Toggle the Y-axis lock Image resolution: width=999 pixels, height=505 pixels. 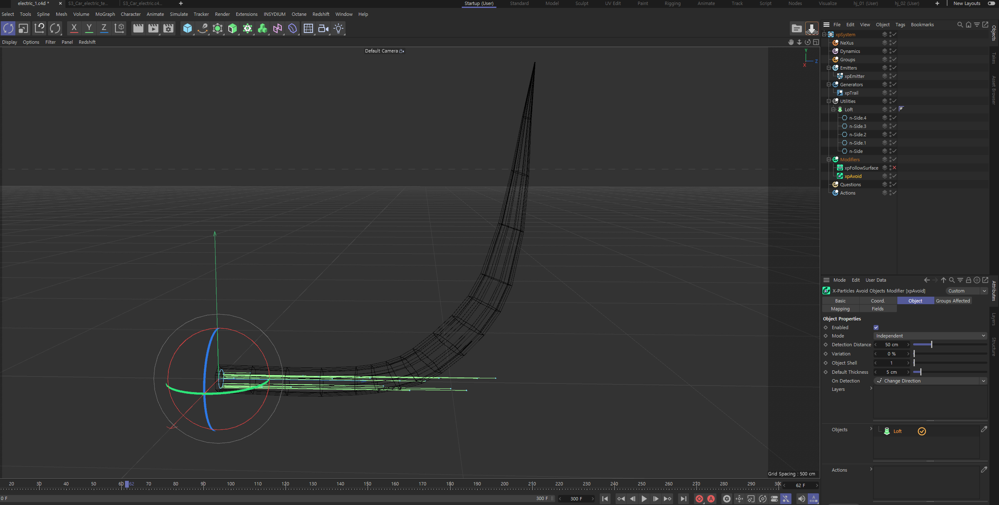tap(89, 28)
